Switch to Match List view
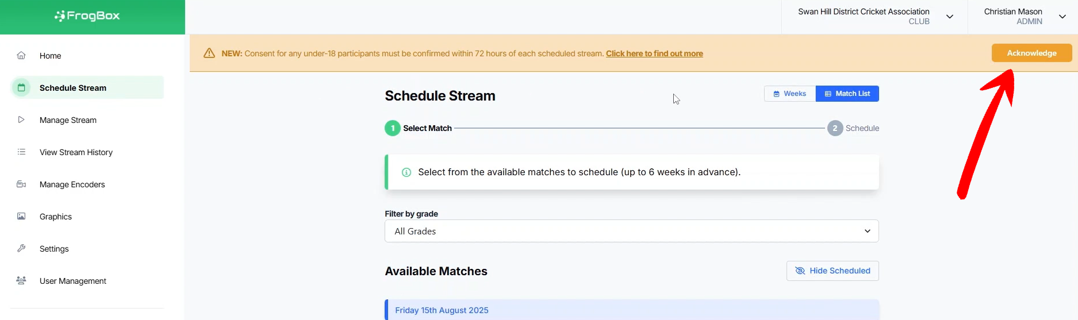The image size is (1078, 320). coord(847,94)
